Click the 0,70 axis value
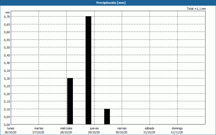This screenshot has width=216, height=135. 7,17
